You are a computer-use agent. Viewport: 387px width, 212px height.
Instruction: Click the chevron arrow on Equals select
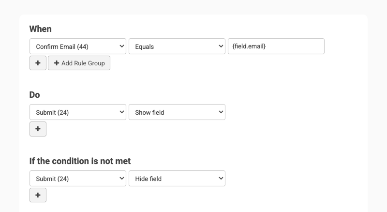coord(221,46)
